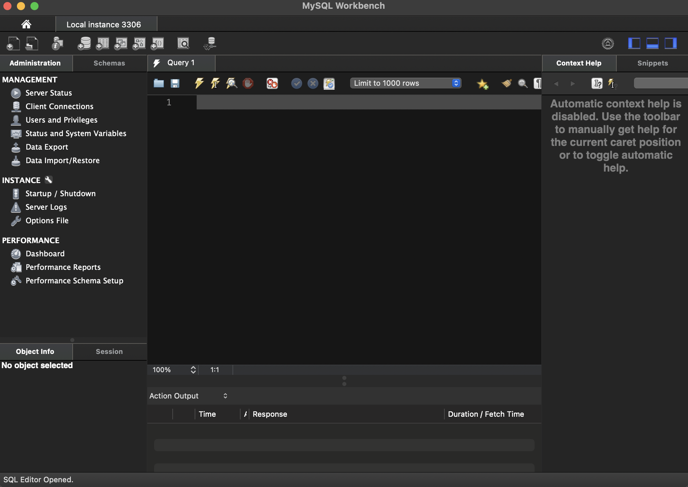Click the Create new schema icon
Viewport: 688px width, 487px height.
(84, 44)
